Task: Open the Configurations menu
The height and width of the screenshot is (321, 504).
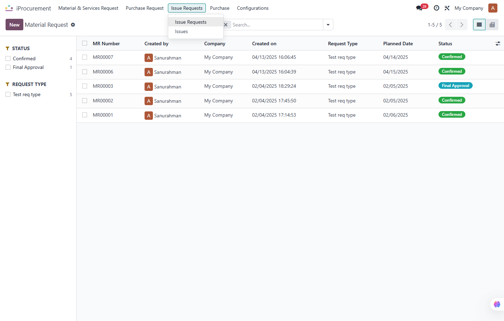Action: 253,8
